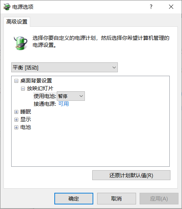Open the 使用电池 暂停 dropdown
The height and width of the screenshot is (209, 182).
coord(71,96)
